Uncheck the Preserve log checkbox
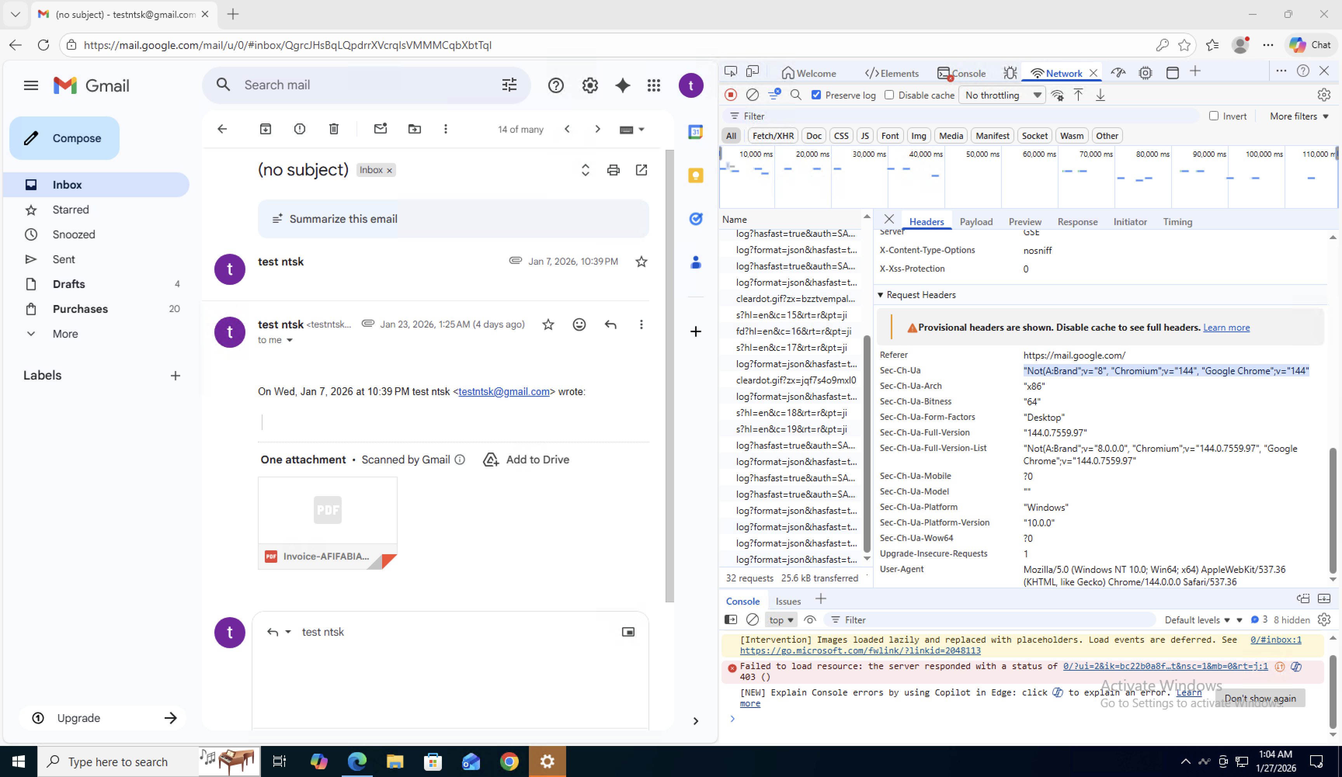1342x777 pixels. click(816, 95)
